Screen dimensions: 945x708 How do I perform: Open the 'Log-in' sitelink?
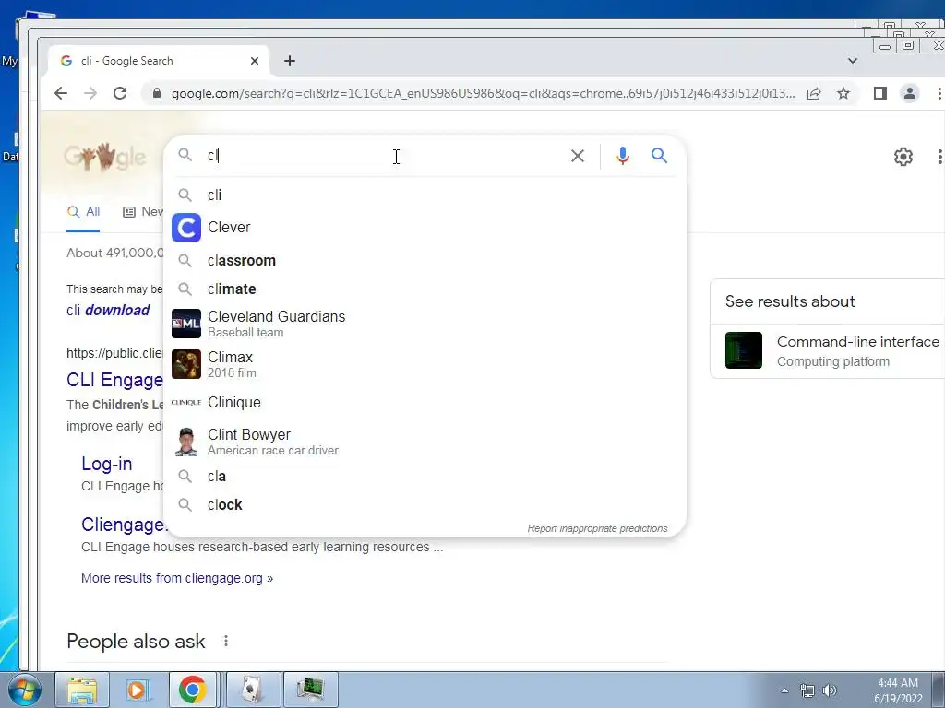pos(107,464)
